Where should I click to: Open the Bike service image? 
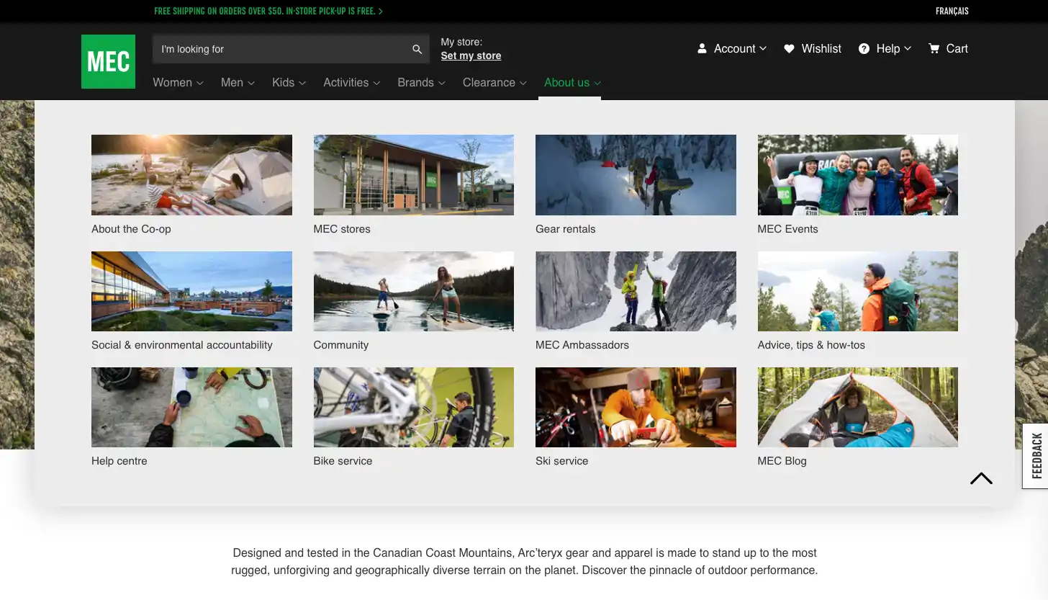coord(414,407)
